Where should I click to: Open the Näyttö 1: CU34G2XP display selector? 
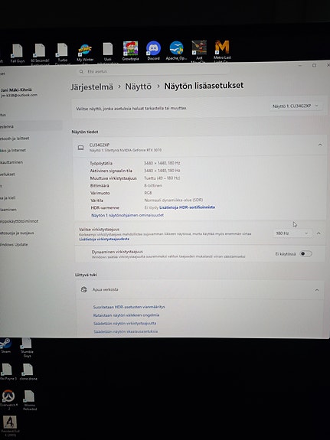pos(296,106)
